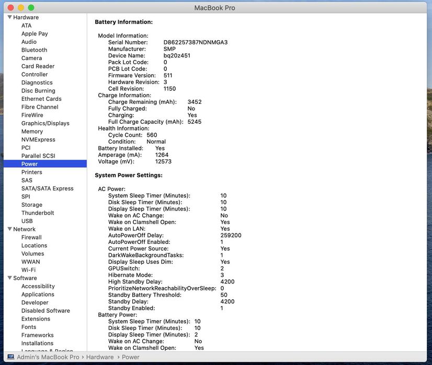This screenshot has height=365, width=432.
Task: Select Fonts in the sidebar
Action: [x=29, y=327]
